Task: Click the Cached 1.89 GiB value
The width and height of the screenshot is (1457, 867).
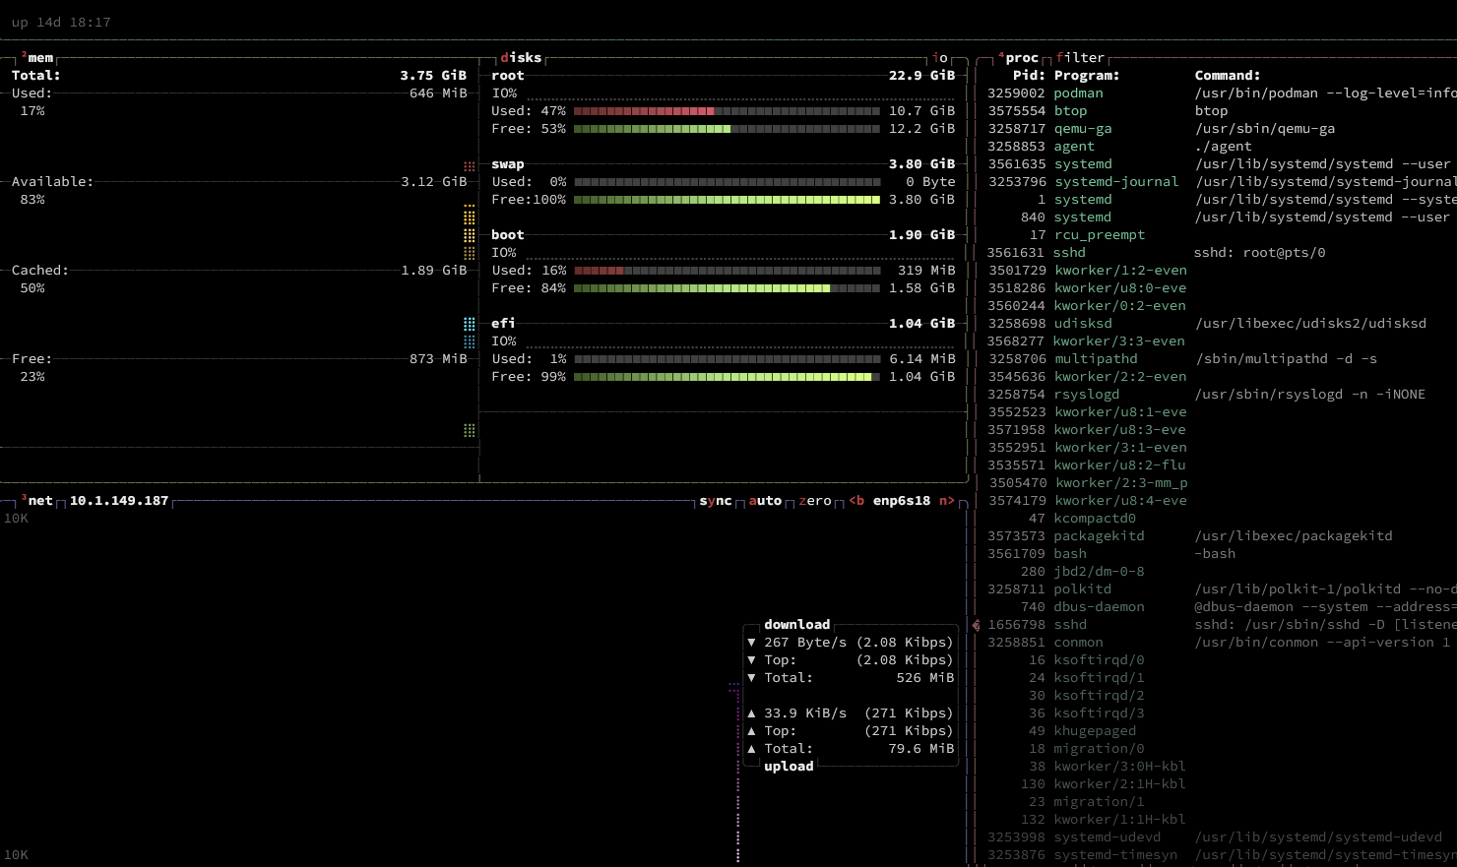Action: [433, 271]
